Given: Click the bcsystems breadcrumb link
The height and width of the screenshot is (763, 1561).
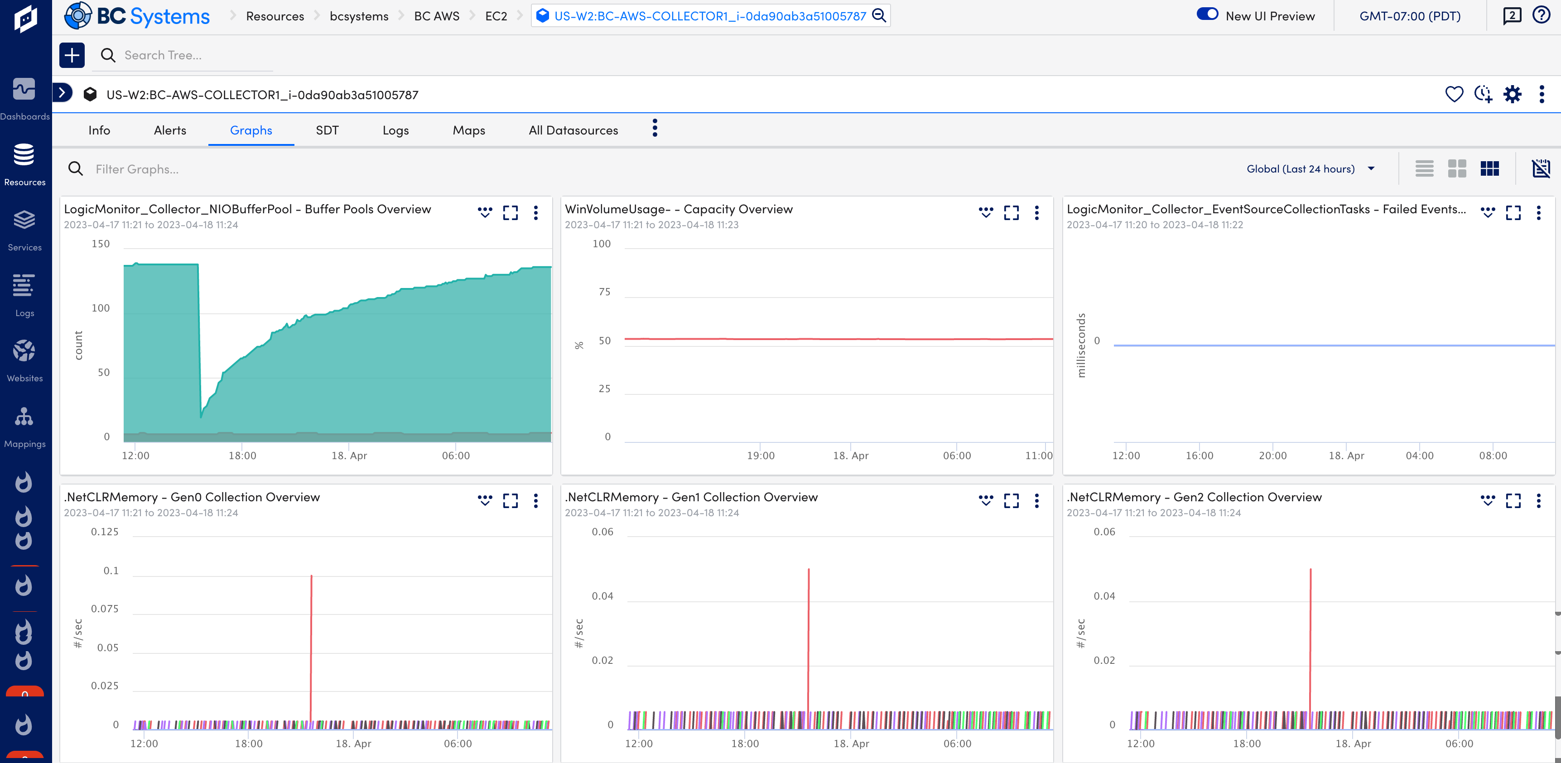Looking at the screenshot, I should click(359, 16).
